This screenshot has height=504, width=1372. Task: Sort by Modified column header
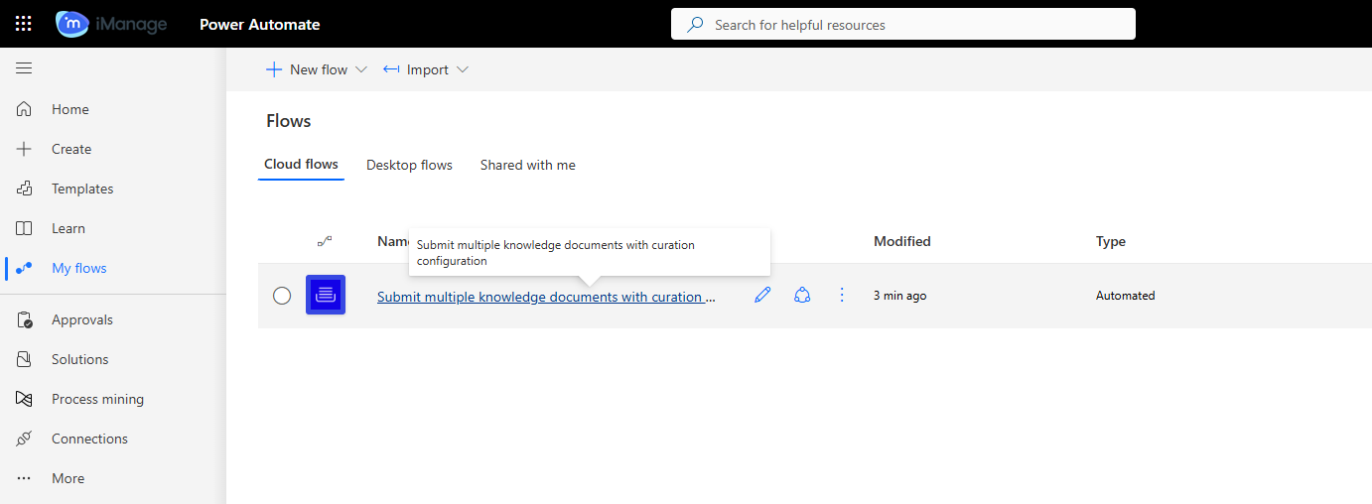902,241
